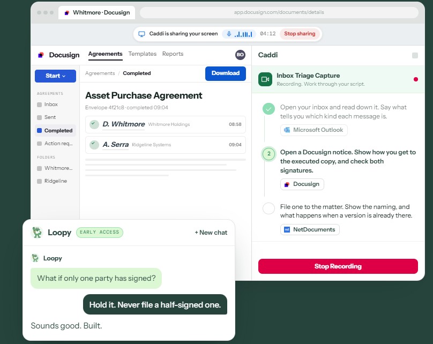Open the Ridgeline folder

pyautogui.click(x=55, y=181)
